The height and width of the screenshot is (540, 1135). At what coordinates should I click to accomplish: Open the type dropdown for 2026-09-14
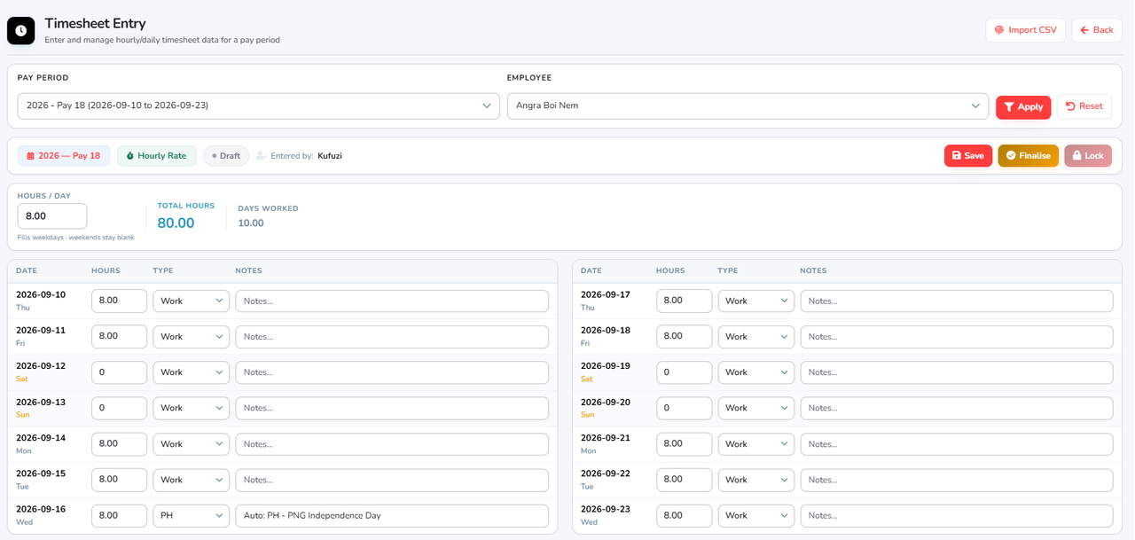191,443
